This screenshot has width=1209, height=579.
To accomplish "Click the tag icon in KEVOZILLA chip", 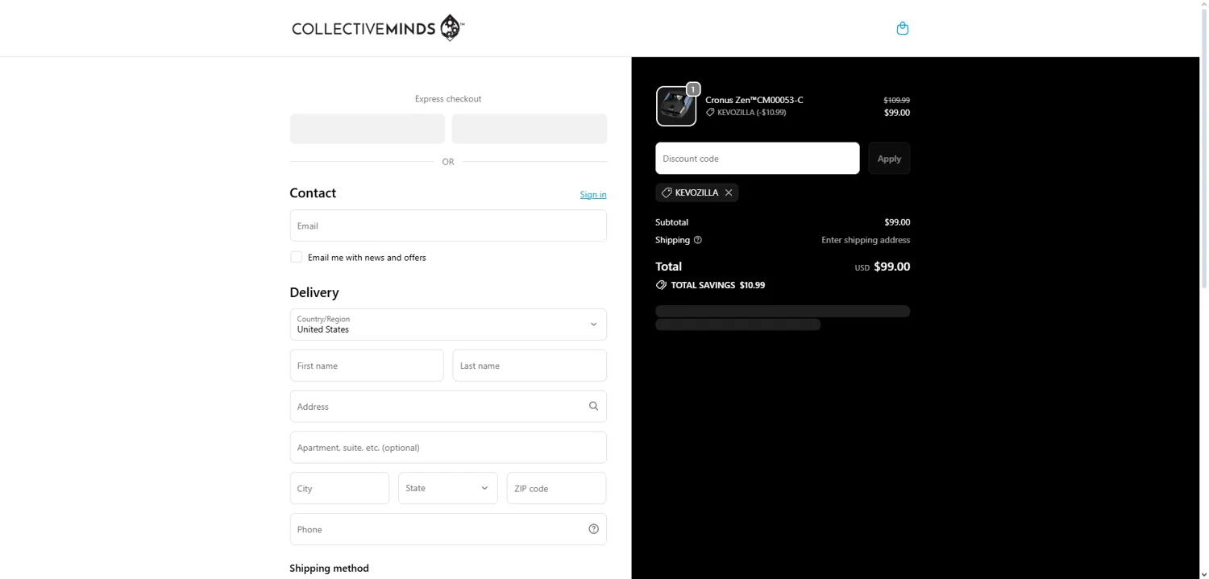I will 667,192.
